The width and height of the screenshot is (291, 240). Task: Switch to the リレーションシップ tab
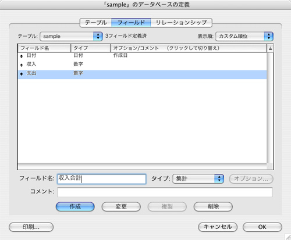pyautogui.click(x=181, y=23)
